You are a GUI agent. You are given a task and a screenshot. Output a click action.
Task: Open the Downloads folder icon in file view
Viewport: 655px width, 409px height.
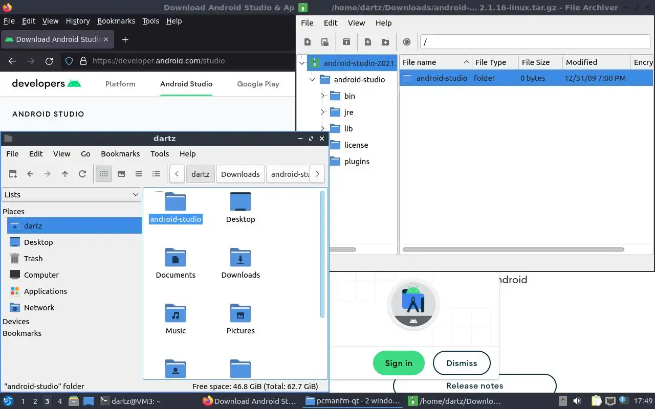coord(241,258)
